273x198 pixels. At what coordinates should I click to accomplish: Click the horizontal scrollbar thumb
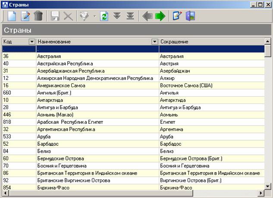click(x=101, y=193)
